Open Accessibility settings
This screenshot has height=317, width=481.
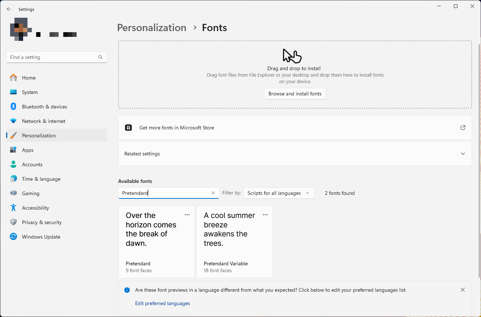[57, 208]
